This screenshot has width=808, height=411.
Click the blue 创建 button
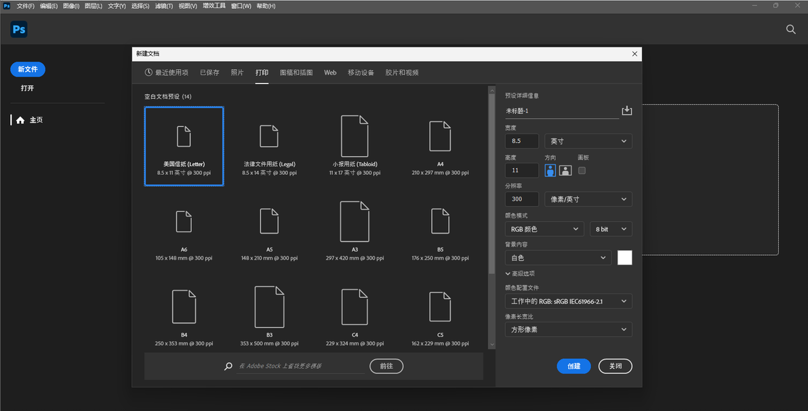[x=573, y=366]
